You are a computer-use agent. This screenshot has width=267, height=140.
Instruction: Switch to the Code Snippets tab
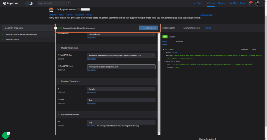pos(169,28)
